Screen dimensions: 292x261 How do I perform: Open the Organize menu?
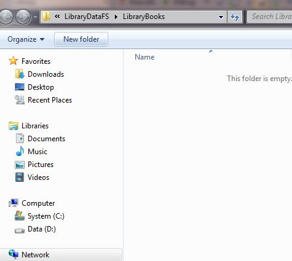point(26,39)
